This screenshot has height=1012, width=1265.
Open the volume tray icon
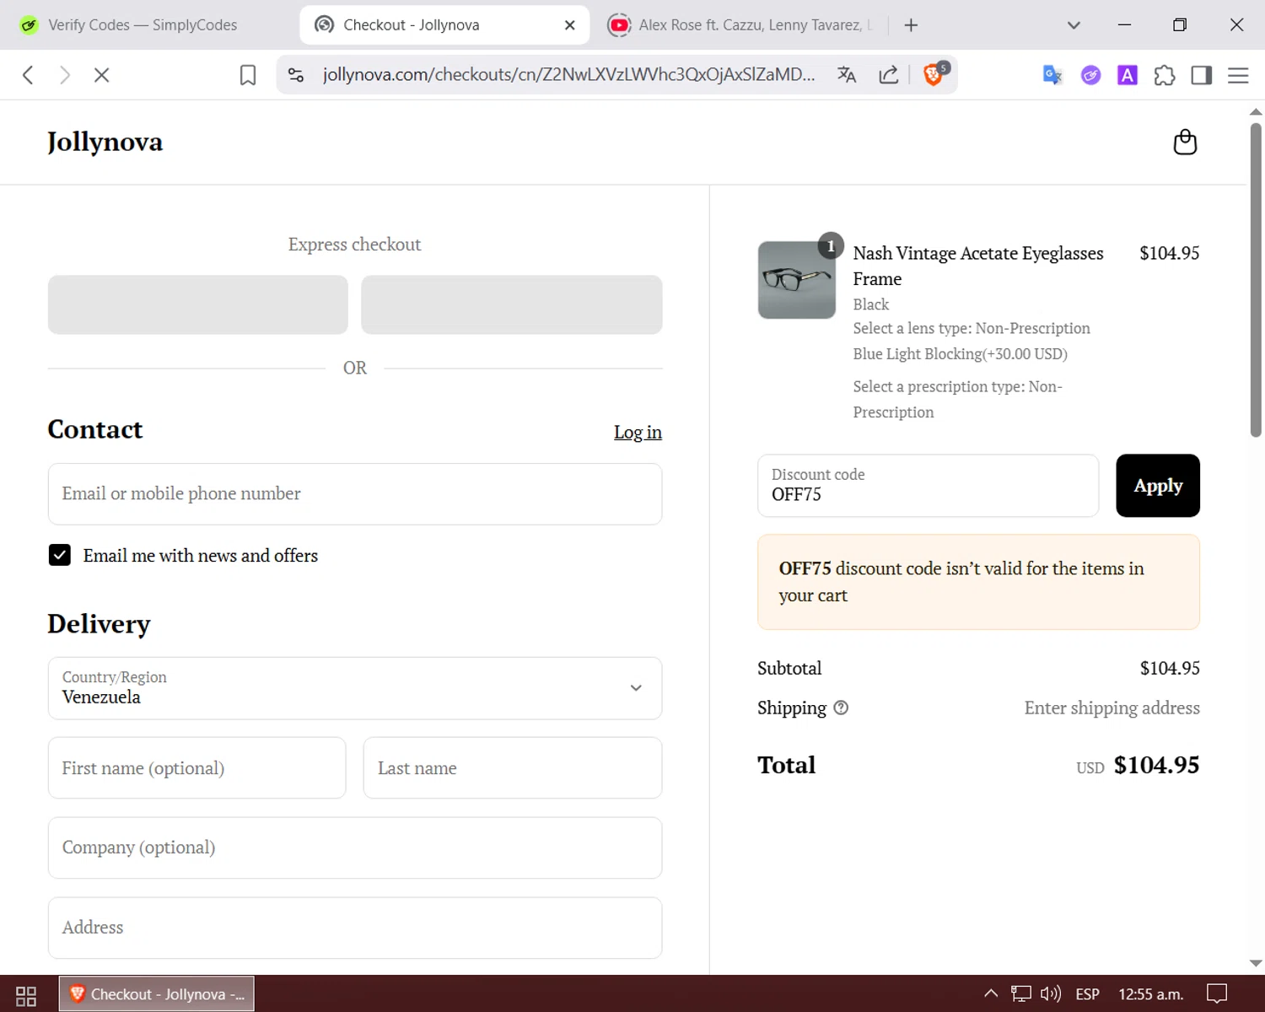(1051, 993)
